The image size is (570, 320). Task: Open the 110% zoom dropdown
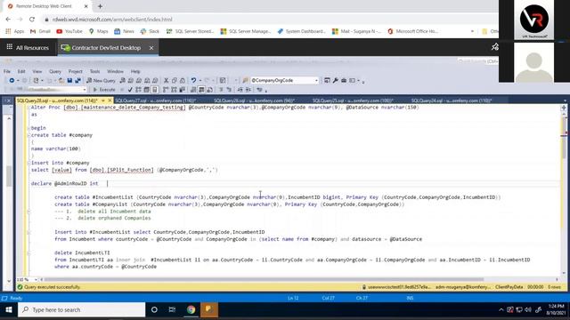point(36,280)
